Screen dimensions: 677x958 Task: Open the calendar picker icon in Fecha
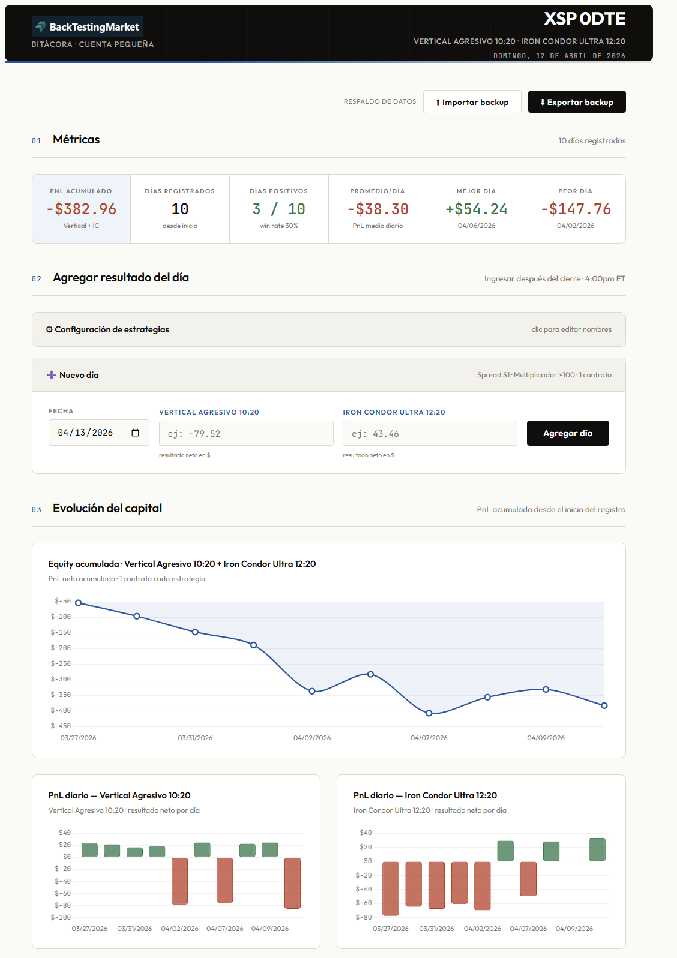coord(135,433)
